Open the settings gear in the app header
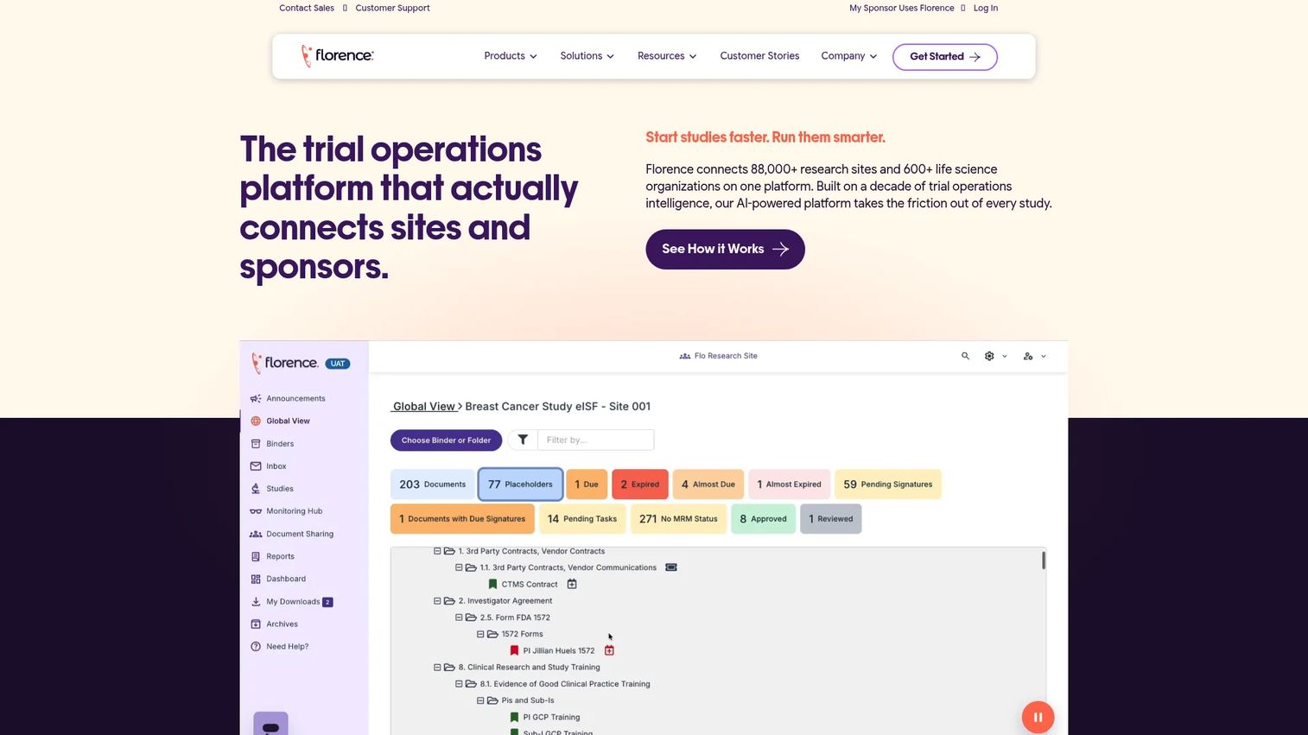Image resolution: width=1308 pixels, height=735 pixels. tap(989, 356)
